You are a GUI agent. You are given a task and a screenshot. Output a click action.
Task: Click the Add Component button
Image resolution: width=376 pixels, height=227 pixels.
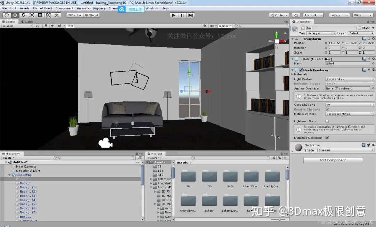click(333, 160)
